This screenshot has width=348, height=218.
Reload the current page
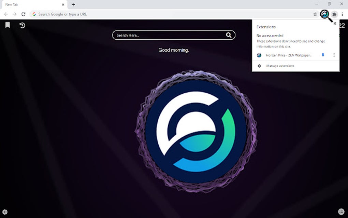23,14
